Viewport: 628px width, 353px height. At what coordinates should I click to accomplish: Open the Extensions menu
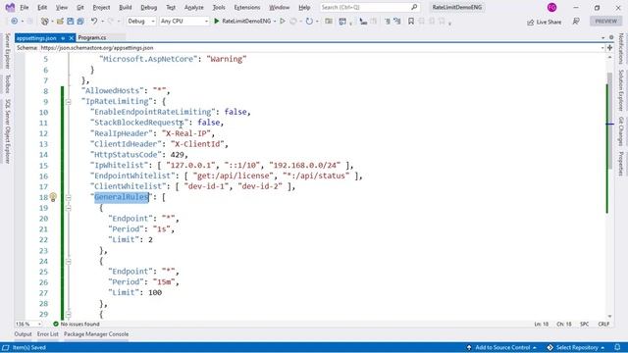[x=246, y=7]
